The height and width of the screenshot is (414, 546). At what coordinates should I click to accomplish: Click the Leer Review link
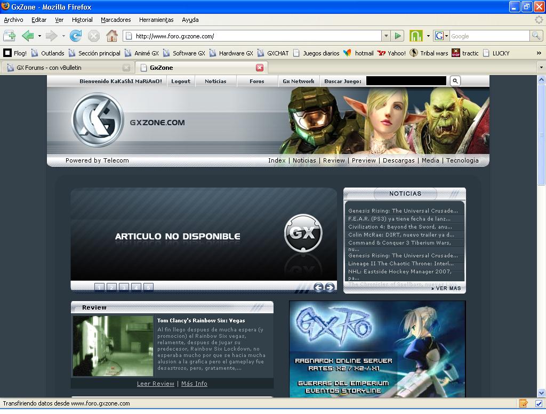[156, 384]
